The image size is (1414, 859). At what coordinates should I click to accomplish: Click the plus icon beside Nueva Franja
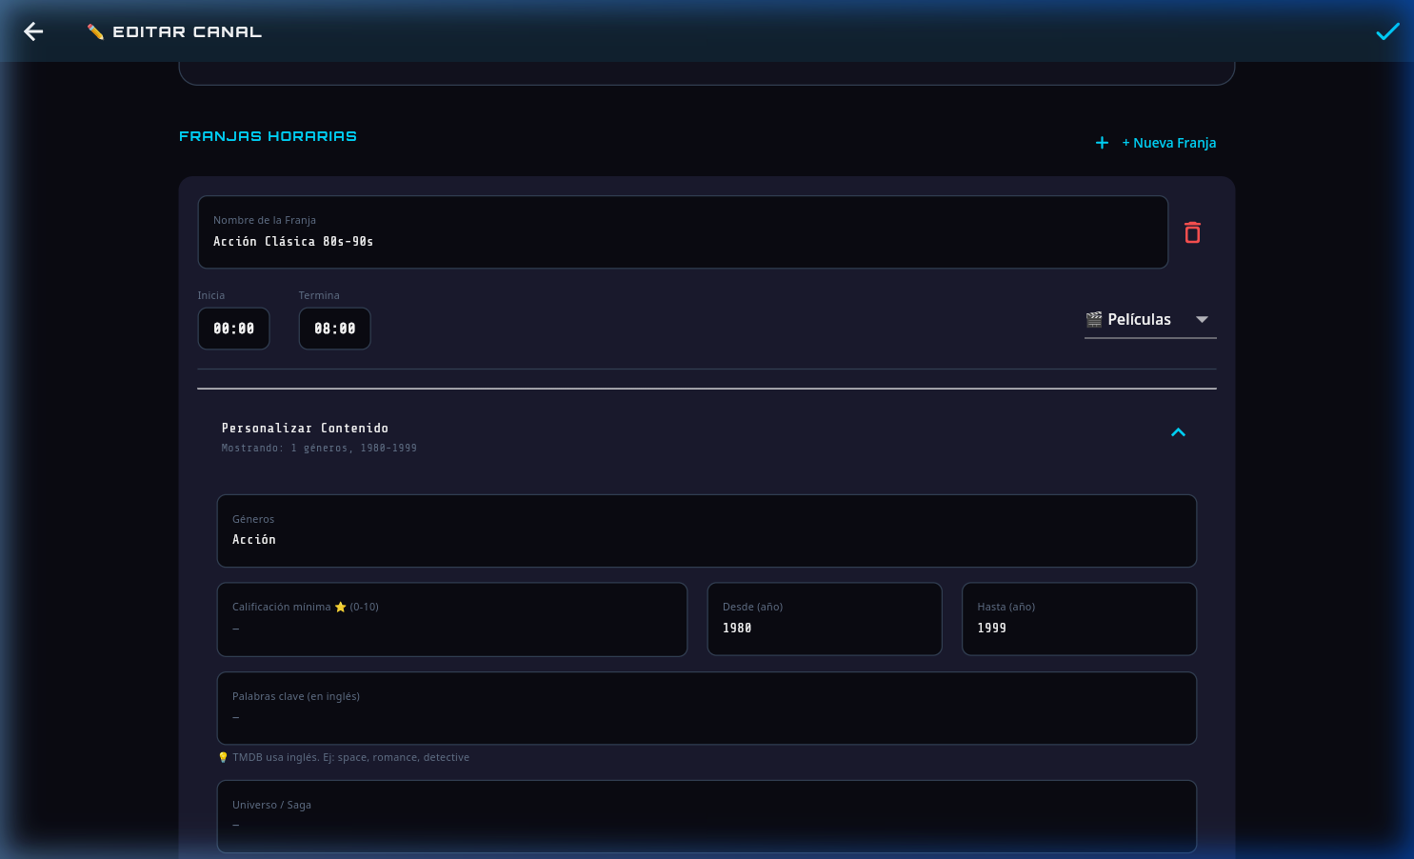pyautogui.click(x=1102, y=143)
